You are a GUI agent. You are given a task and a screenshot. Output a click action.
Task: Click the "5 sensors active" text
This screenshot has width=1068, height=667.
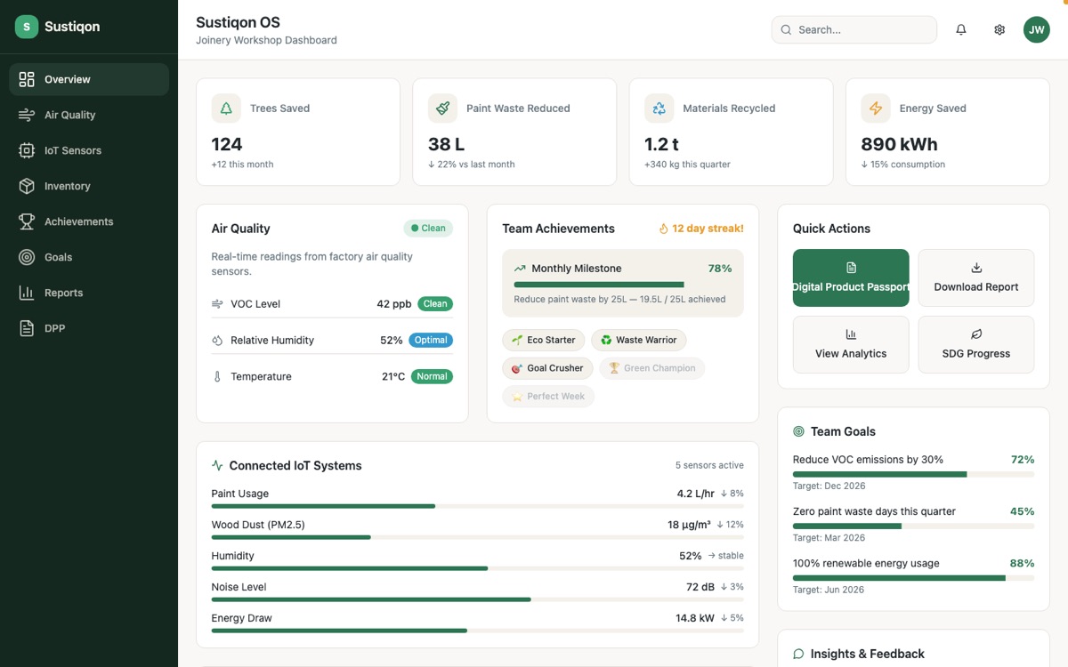(709, 465)
